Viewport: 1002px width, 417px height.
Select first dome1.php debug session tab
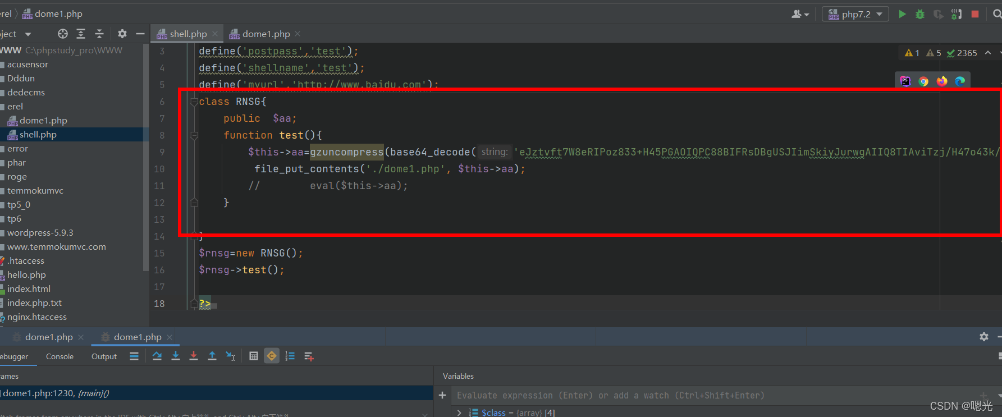(49, 337)
